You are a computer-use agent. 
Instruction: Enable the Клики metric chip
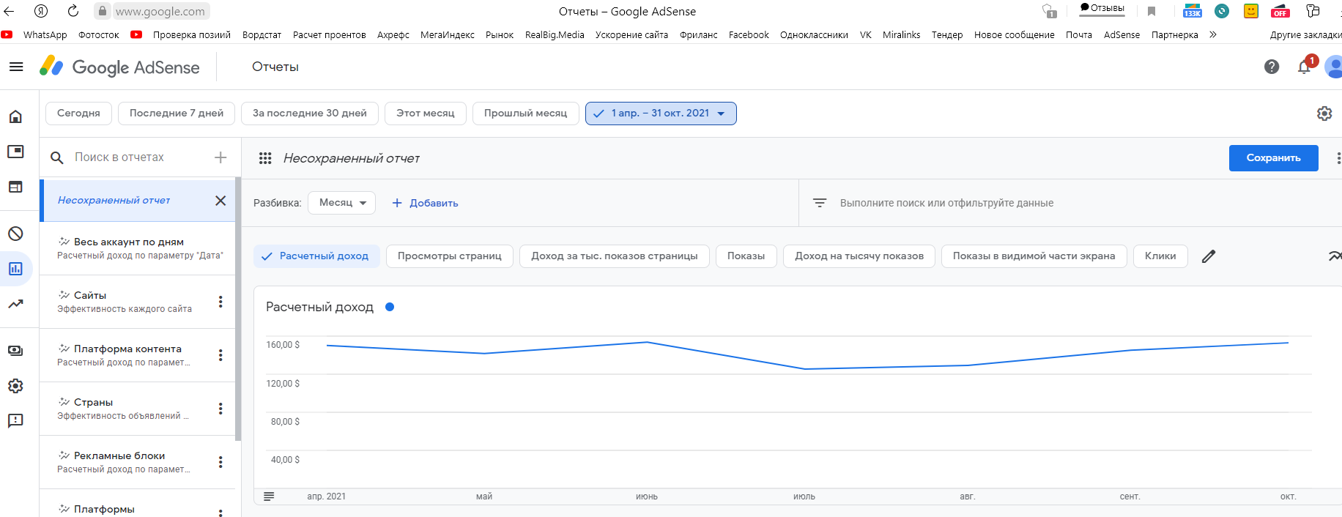[x=1160, y=256]
